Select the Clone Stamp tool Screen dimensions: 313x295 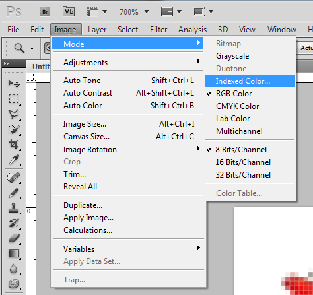[14, 208]
